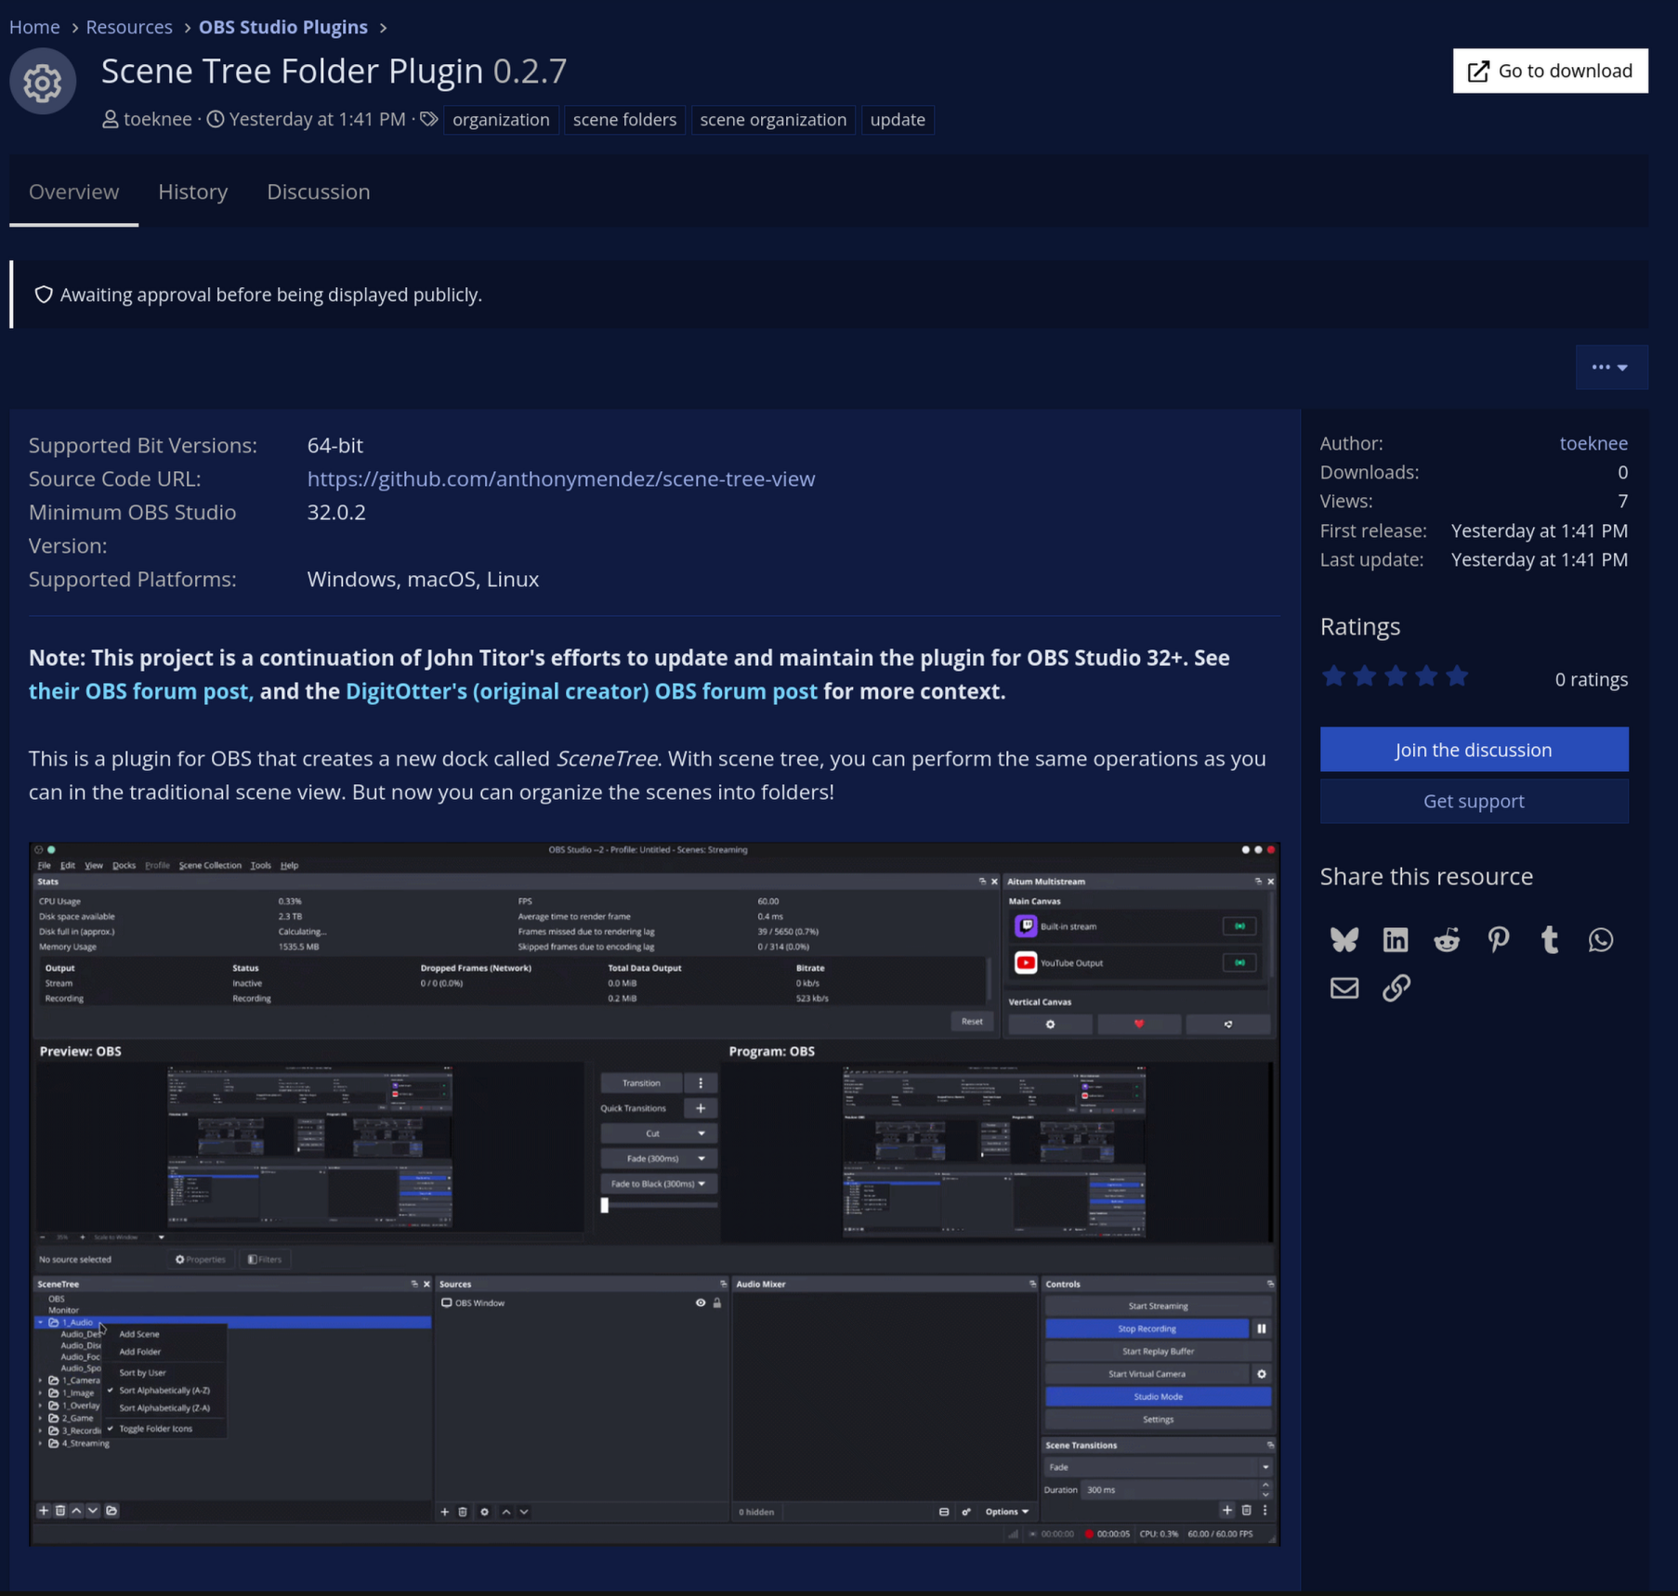Open toeknee's profile in the Author row

coord(1593,444)
